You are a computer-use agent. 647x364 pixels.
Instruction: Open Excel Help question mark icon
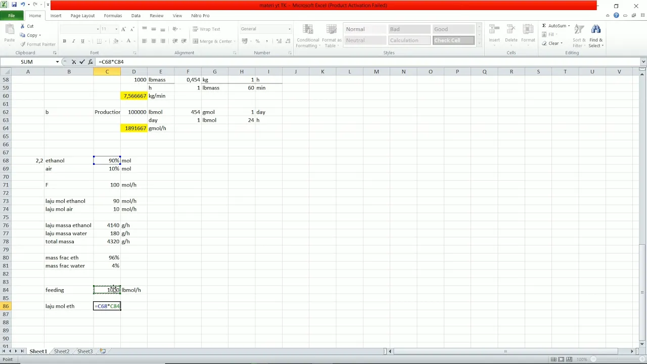(x=616, y=16)
